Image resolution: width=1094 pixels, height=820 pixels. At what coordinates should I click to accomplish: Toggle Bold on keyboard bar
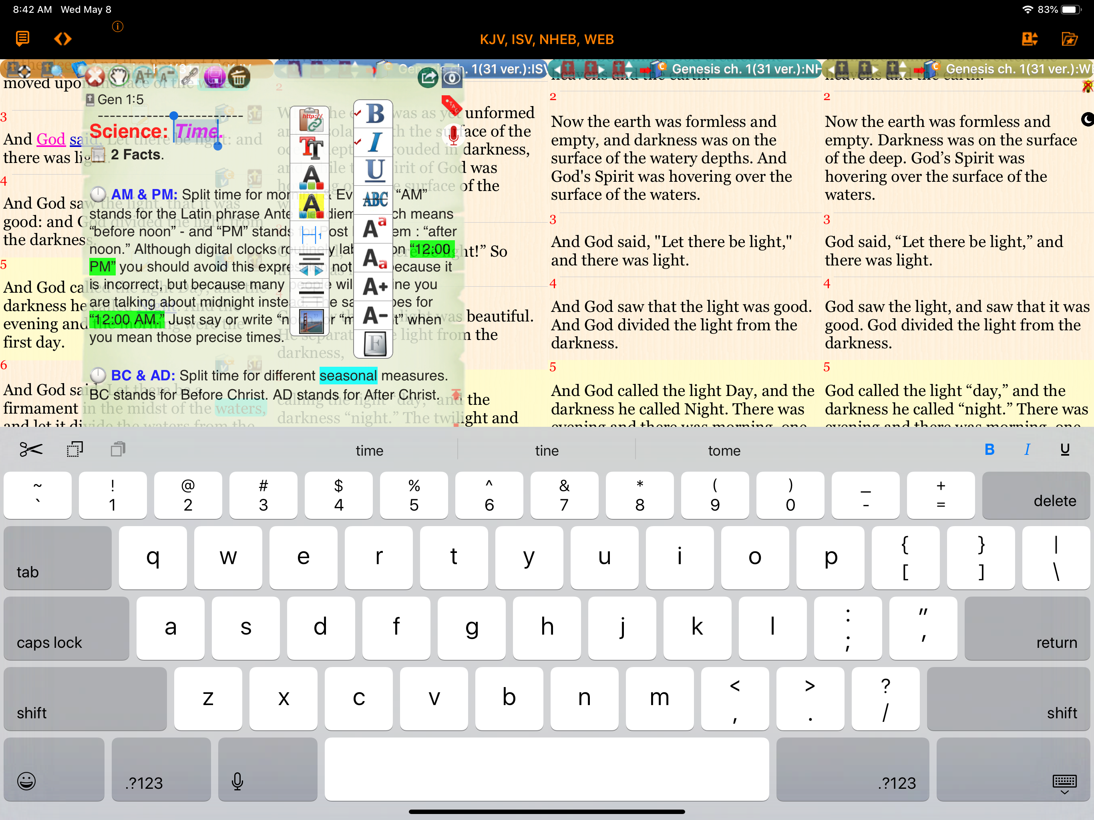tap(989, 449)
